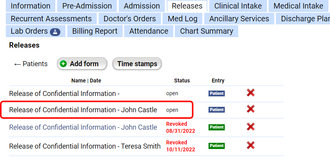Open the revoked John Castle release link
The height and width of the screenshot is (161, 330).
[83, 127]
